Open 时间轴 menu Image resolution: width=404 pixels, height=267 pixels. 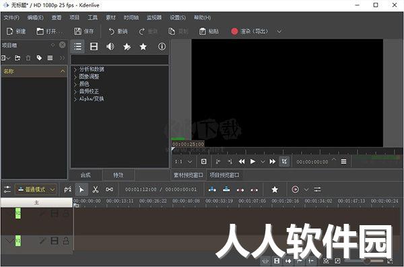coord(131,18)
